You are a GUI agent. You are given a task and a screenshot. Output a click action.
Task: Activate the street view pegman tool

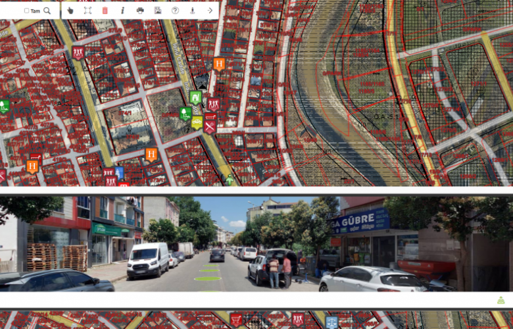pos(192,11)
